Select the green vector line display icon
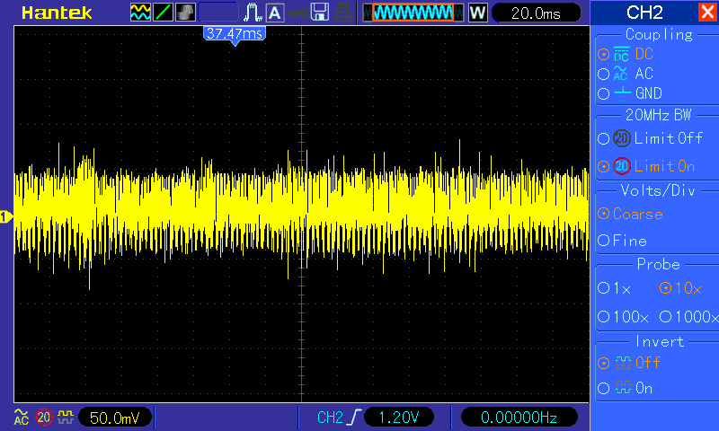Screen dimensions: 719x431 [163, 13]
